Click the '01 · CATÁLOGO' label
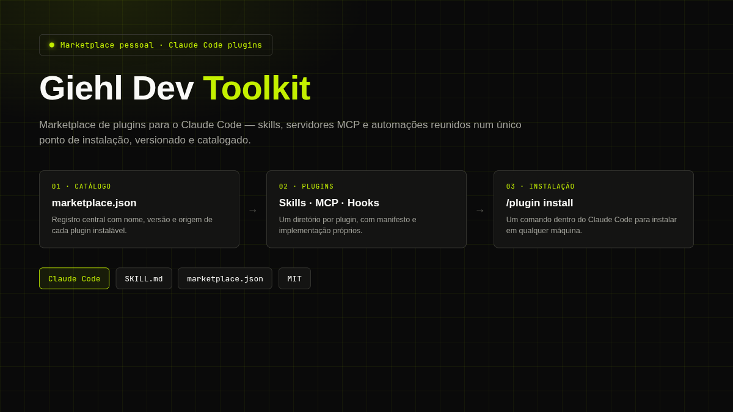Screen dimensions: 733x412 click(81, 187)
